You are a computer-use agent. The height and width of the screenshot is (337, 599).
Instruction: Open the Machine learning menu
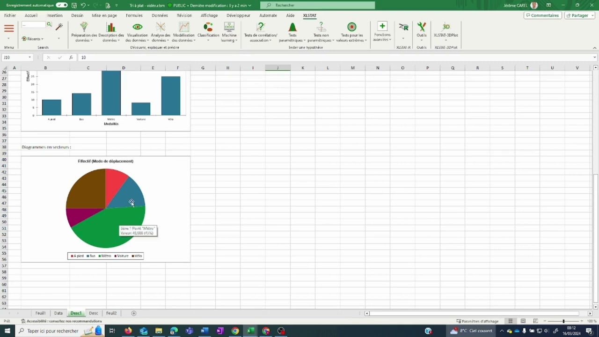pyautogui.click(x=229, y=32)
